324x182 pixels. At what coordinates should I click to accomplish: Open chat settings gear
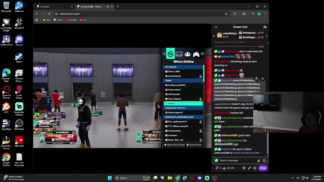255,168
